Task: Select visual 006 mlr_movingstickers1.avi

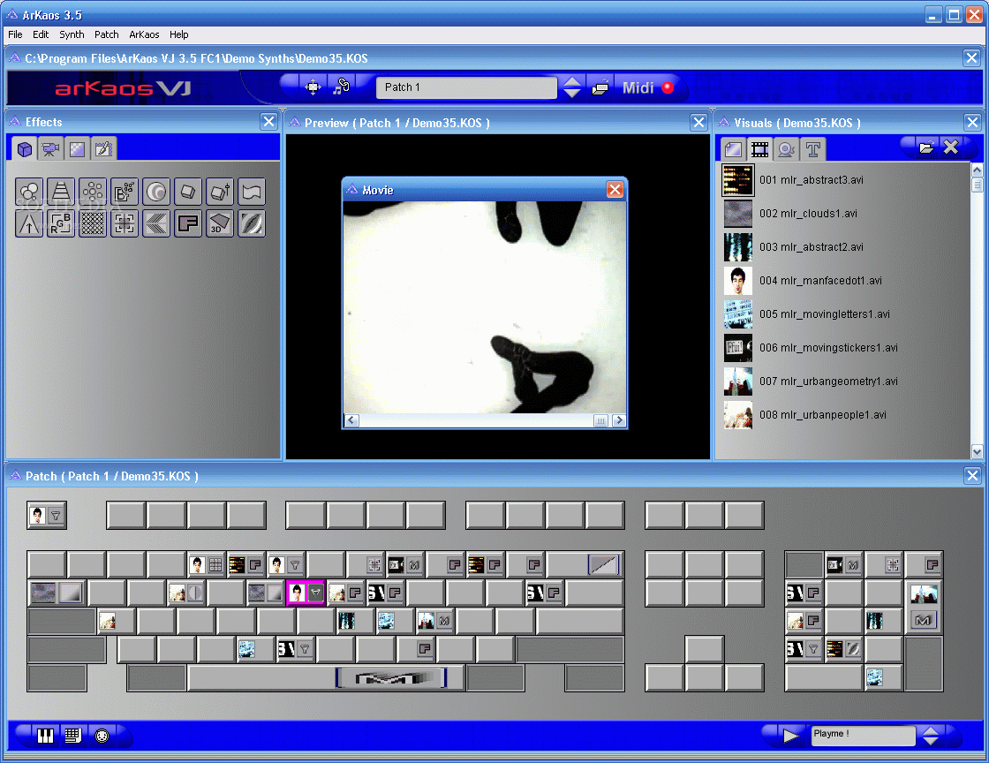Action: tap(845, 347)
